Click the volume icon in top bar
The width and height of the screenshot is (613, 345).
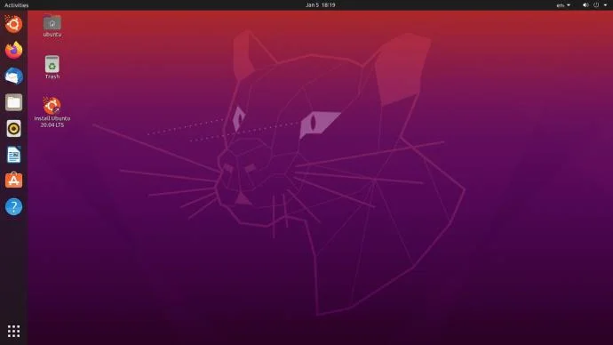[x=585, y=5]
